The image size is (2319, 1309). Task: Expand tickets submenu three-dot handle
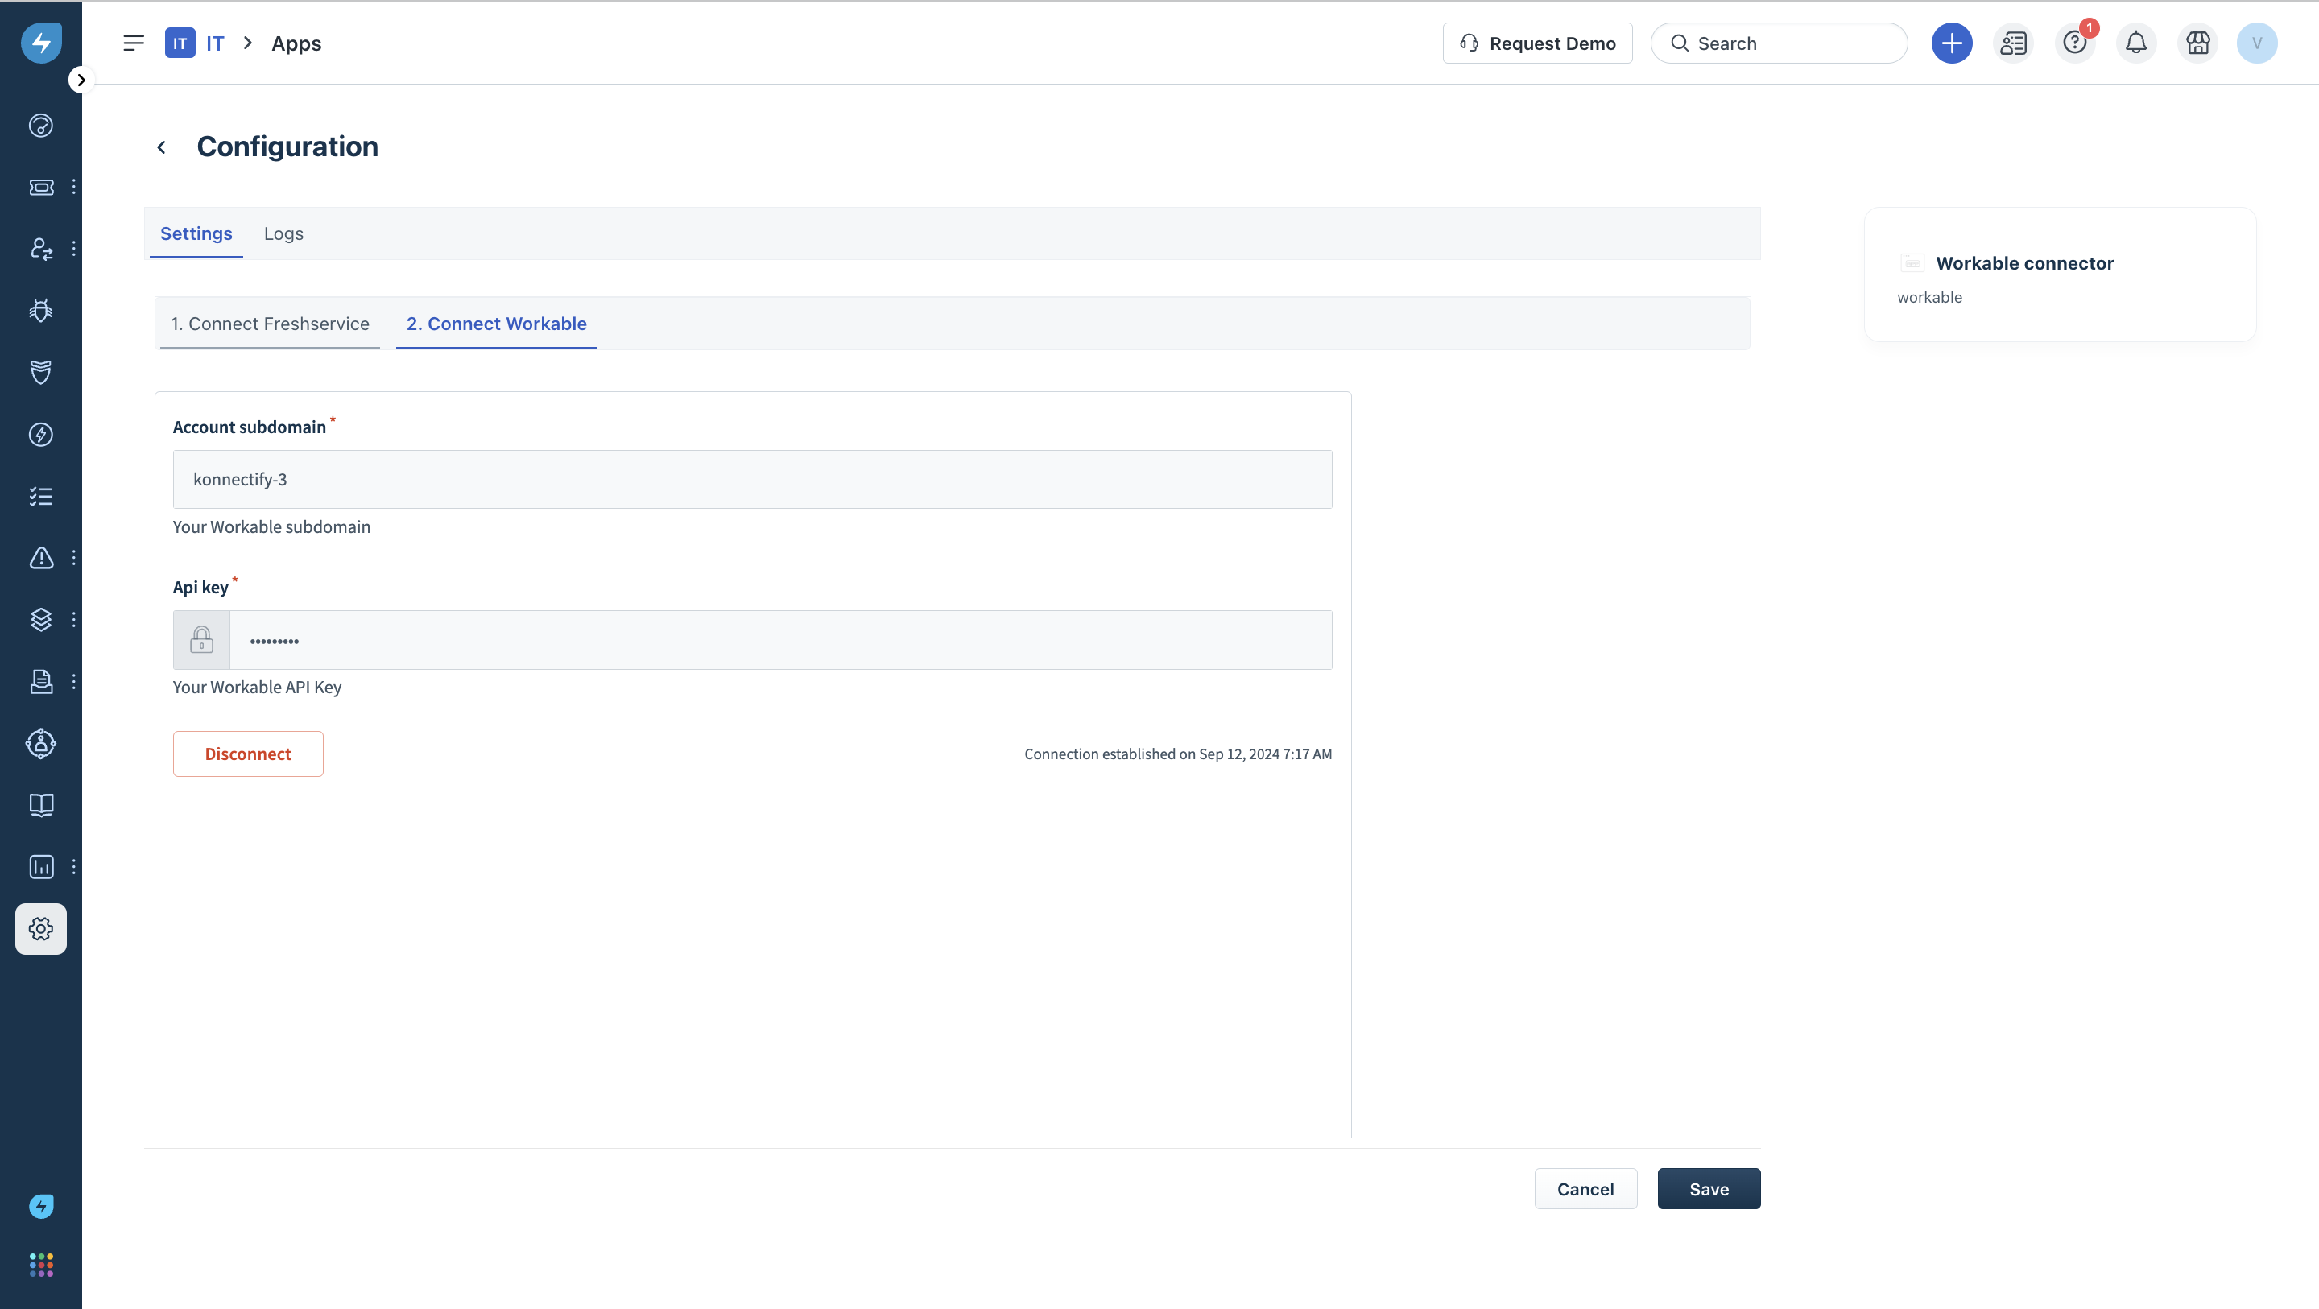coord(74,186)
